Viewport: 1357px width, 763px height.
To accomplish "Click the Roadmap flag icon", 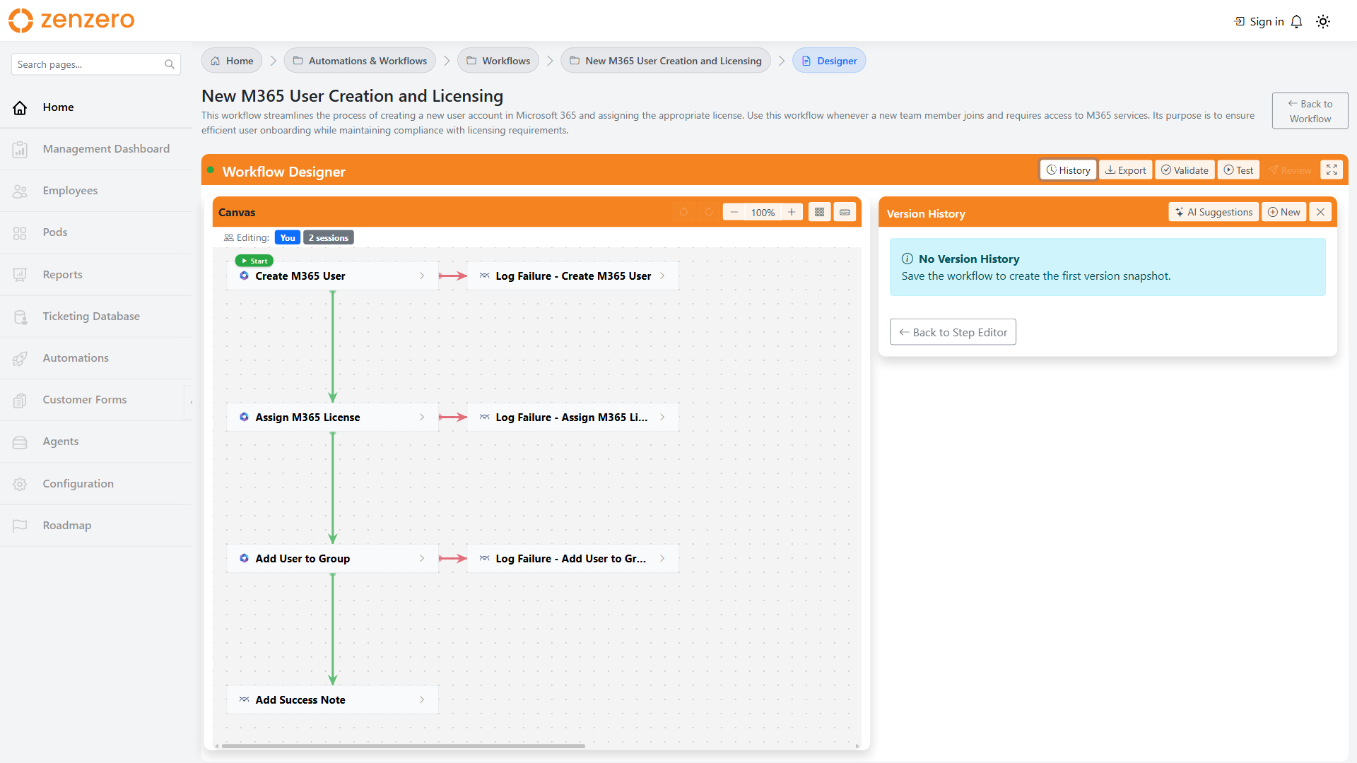I will point(20,526).
